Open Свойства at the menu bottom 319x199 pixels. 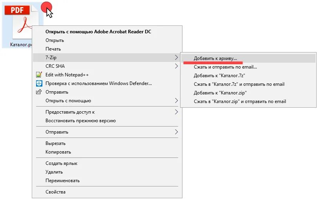(x=55, y=192)
